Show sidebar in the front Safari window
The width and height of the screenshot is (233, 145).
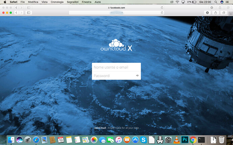pos(29,13)
